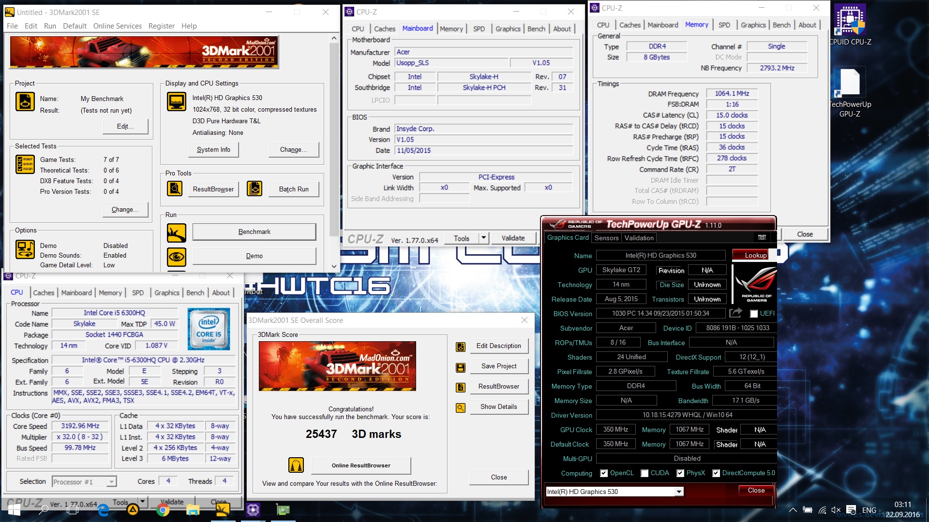This screenshot has height=522, width=929.
Task: Click the CPU-Z taskbar icon
Action: coord(253,510)
